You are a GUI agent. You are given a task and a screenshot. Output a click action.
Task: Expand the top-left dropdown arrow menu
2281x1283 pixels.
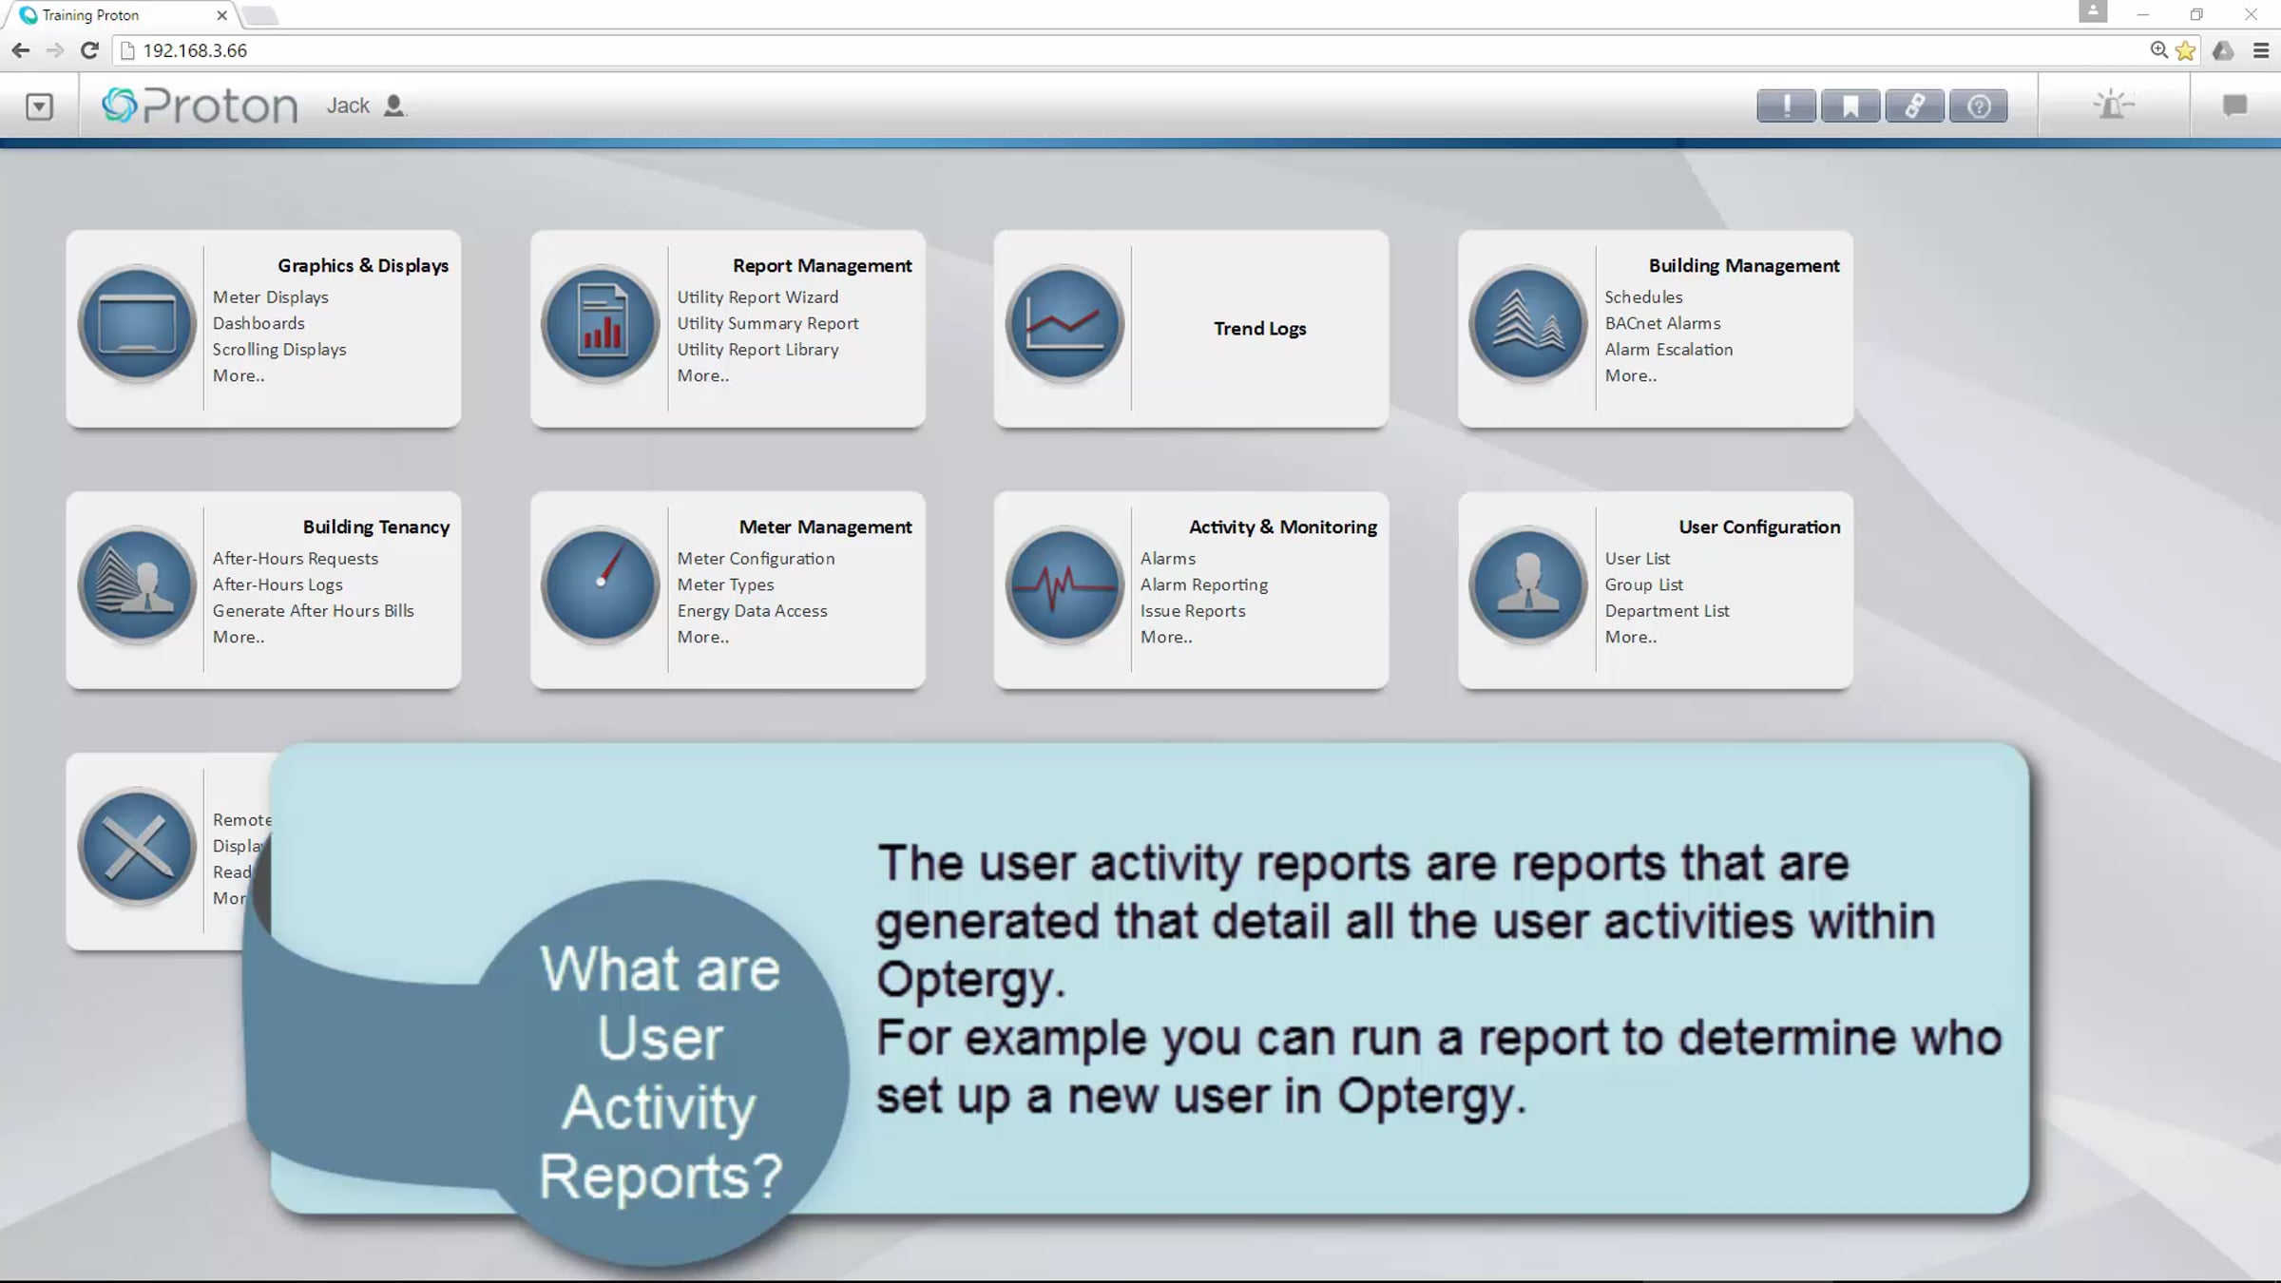39,106
